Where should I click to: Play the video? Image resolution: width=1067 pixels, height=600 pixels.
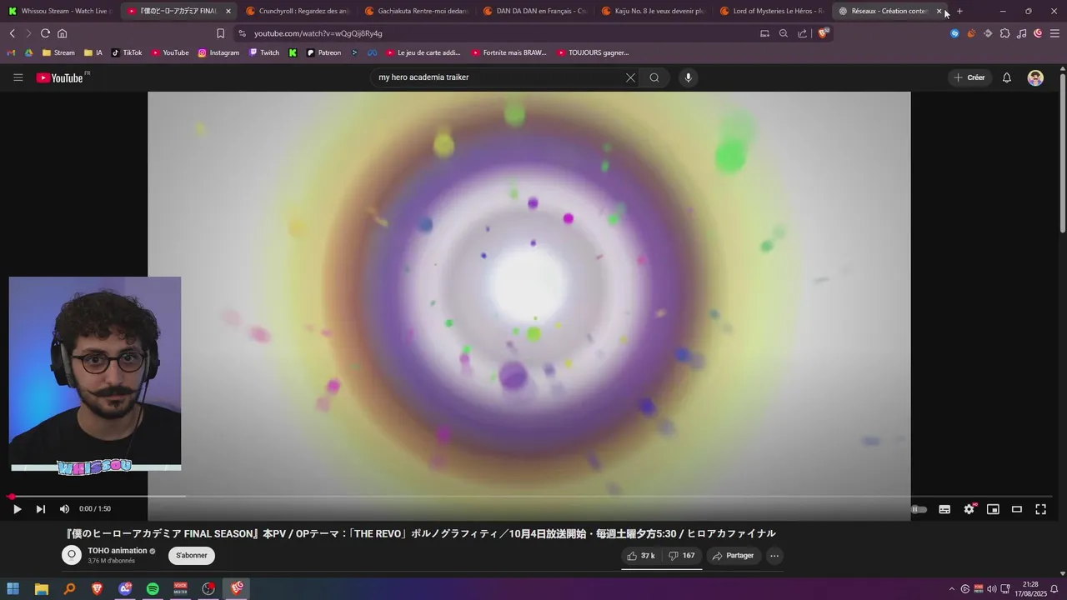point(17,509)
